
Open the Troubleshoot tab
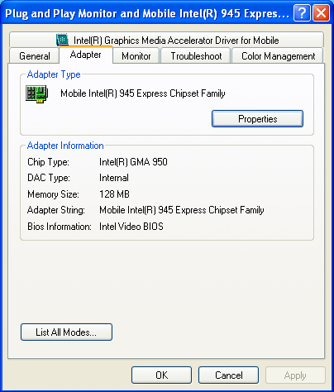coord(196,56)
